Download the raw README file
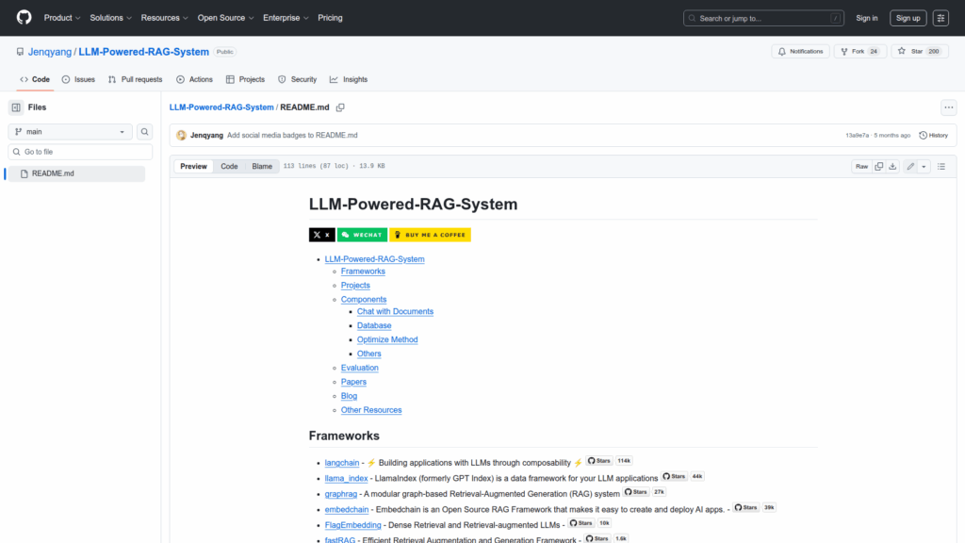 [892, 166]
